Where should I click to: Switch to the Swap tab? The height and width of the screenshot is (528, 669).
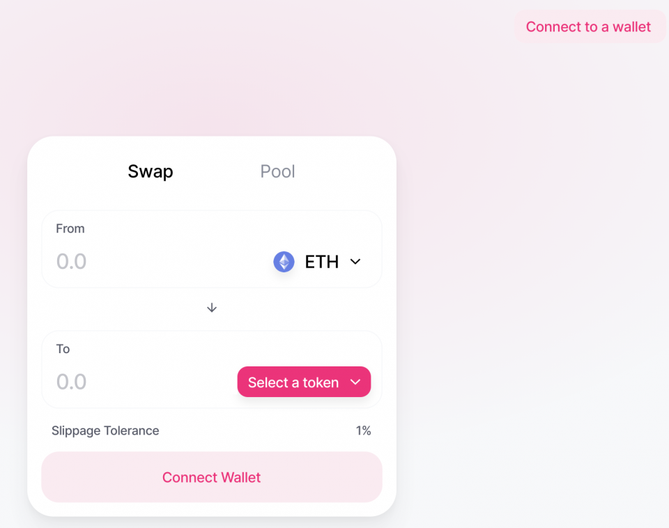[x=151, y=171]
